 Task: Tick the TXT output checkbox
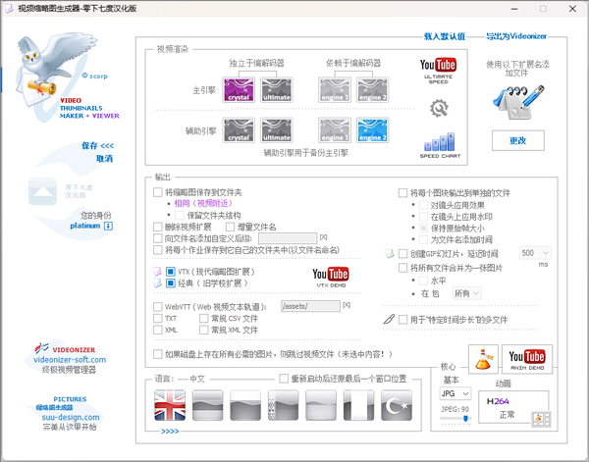[x=158, y=318]
